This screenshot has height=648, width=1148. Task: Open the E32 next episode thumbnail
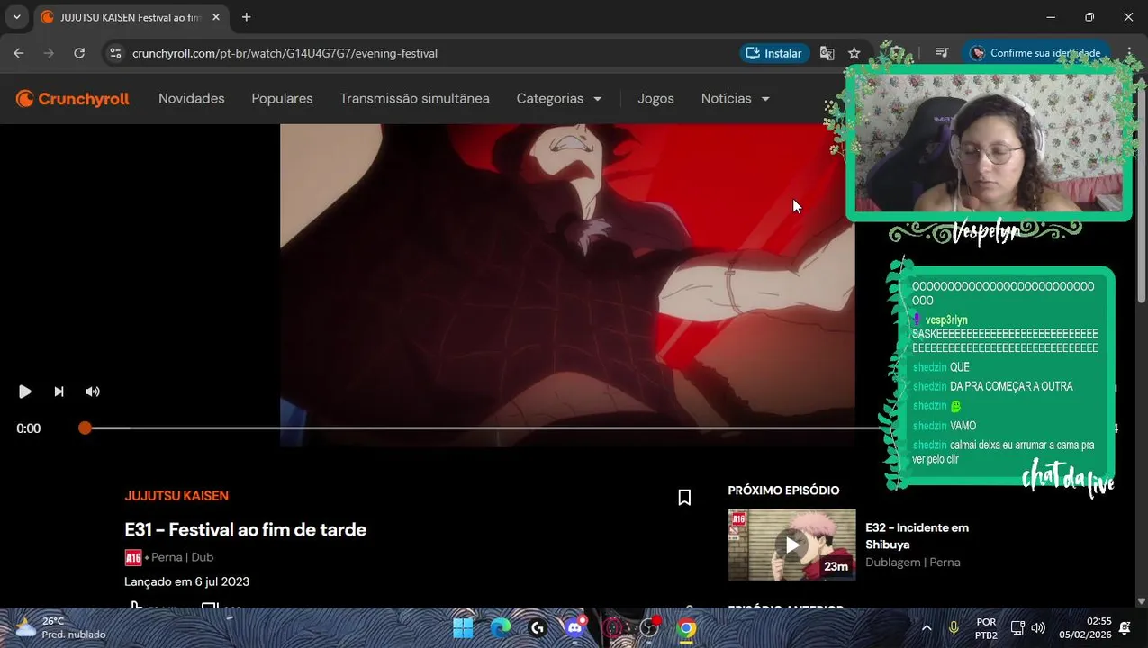[791, 544]
